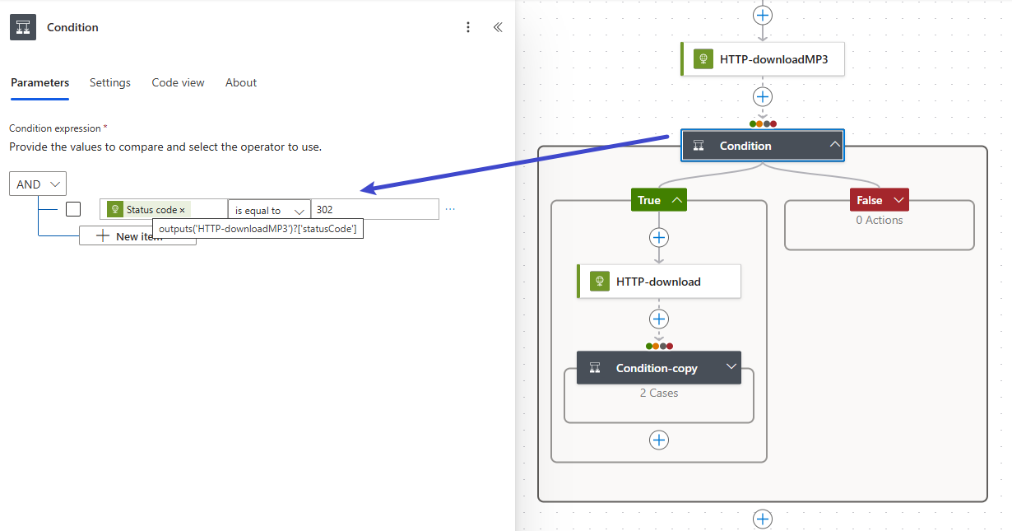Click the HTTP-download action icon
This screenshot has width=1012, height=531.
point(599,282)
